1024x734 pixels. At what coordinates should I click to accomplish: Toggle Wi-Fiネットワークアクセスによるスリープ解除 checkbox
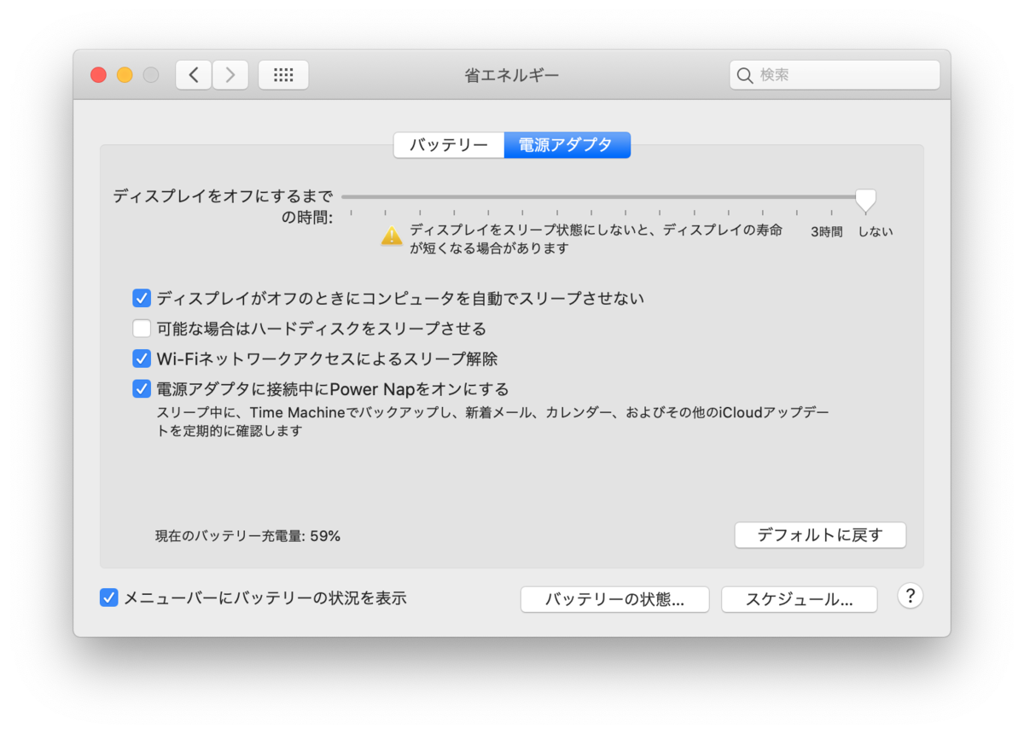142,358
